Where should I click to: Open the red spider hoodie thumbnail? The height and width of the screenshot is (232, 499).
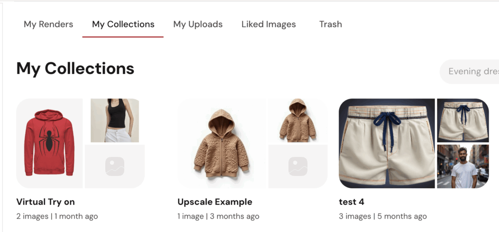pos(49,143)
